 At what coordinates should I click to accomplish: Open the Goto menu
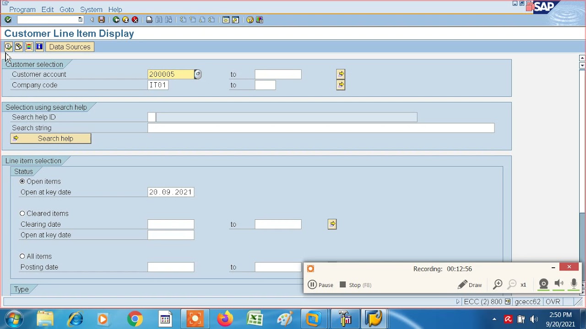(x=67, y=9)
